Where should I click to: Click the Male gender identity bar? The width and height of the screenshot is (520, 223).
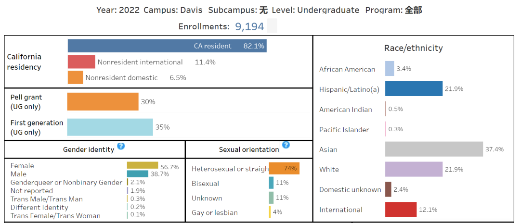click(x=138, y=173)
